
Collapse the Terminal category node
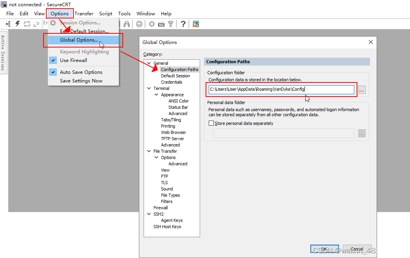149,88
